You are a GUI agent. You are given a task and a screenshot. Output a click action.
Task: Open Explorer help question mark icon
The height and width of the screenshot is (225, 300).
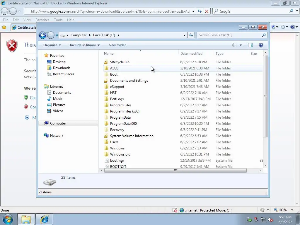pyautogui.click(x=261, y=45)
